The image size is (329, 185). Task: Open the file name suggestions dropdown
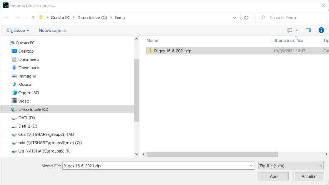[x=251, y=166]
